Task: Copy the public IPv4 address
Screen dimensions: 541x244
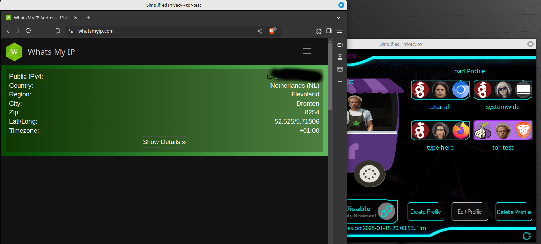Action: pos(269,77)
